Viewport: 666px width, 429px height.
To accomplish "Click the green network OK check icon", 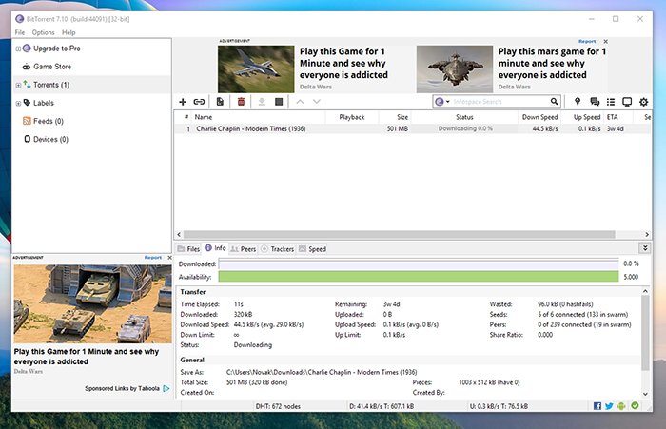I will coord(635,405).
